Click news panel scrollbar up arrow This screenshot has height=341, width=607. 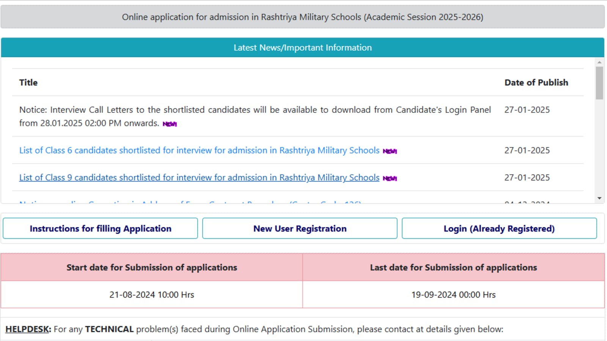pyautogui.click(x=599, y=62)
